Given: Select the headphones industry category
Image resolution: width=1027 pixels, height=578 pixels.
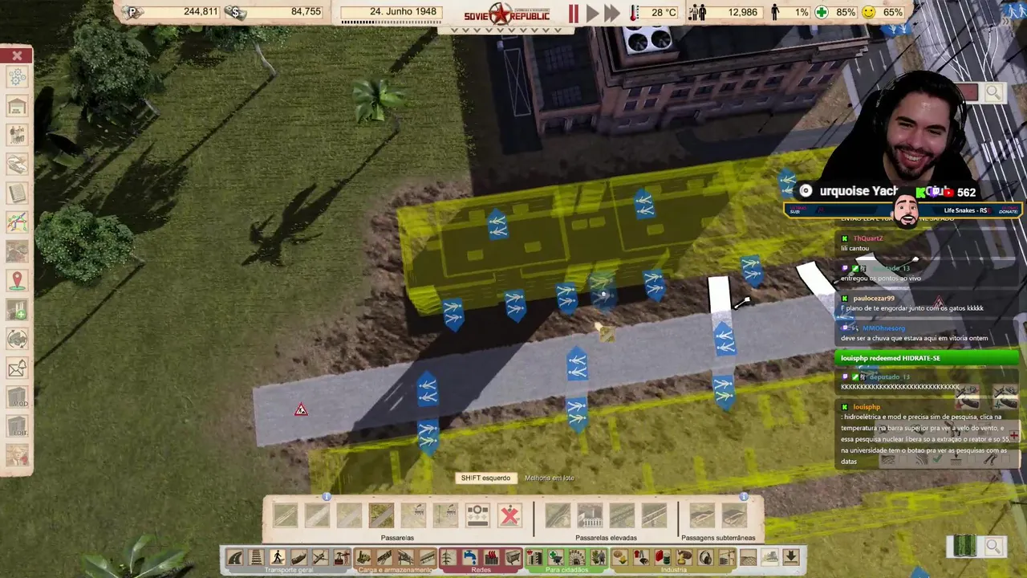Looking at the screenshot, I should pyautogui.click(x=705, y=557).
